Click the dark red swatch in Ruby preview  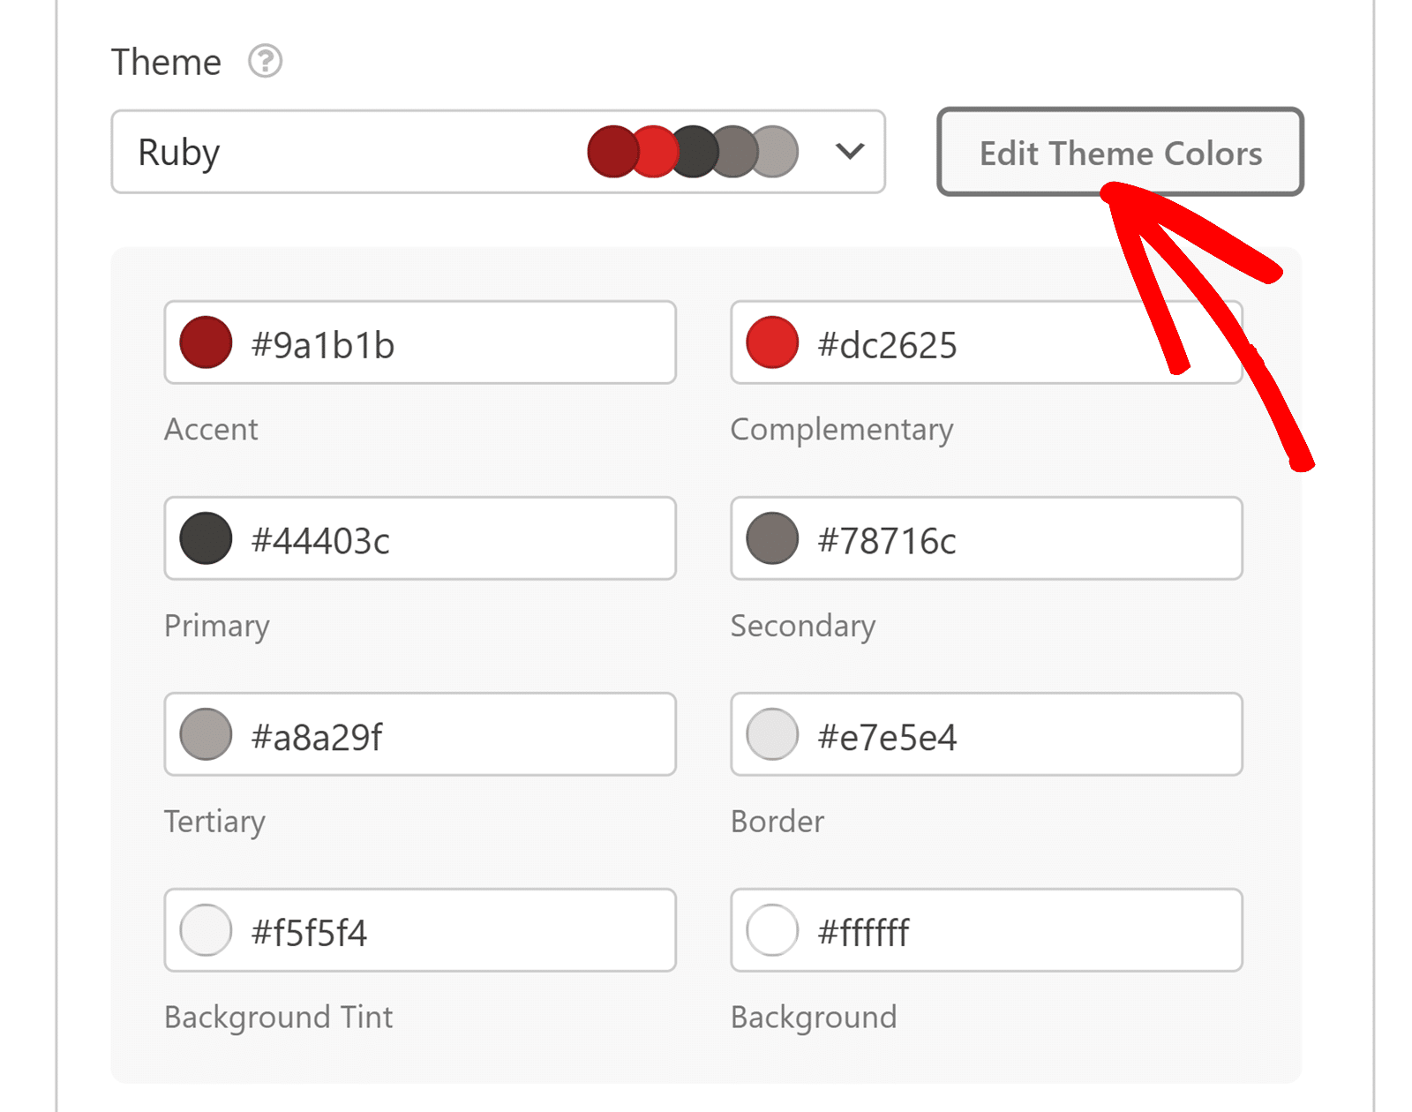[x=613, y=151]
